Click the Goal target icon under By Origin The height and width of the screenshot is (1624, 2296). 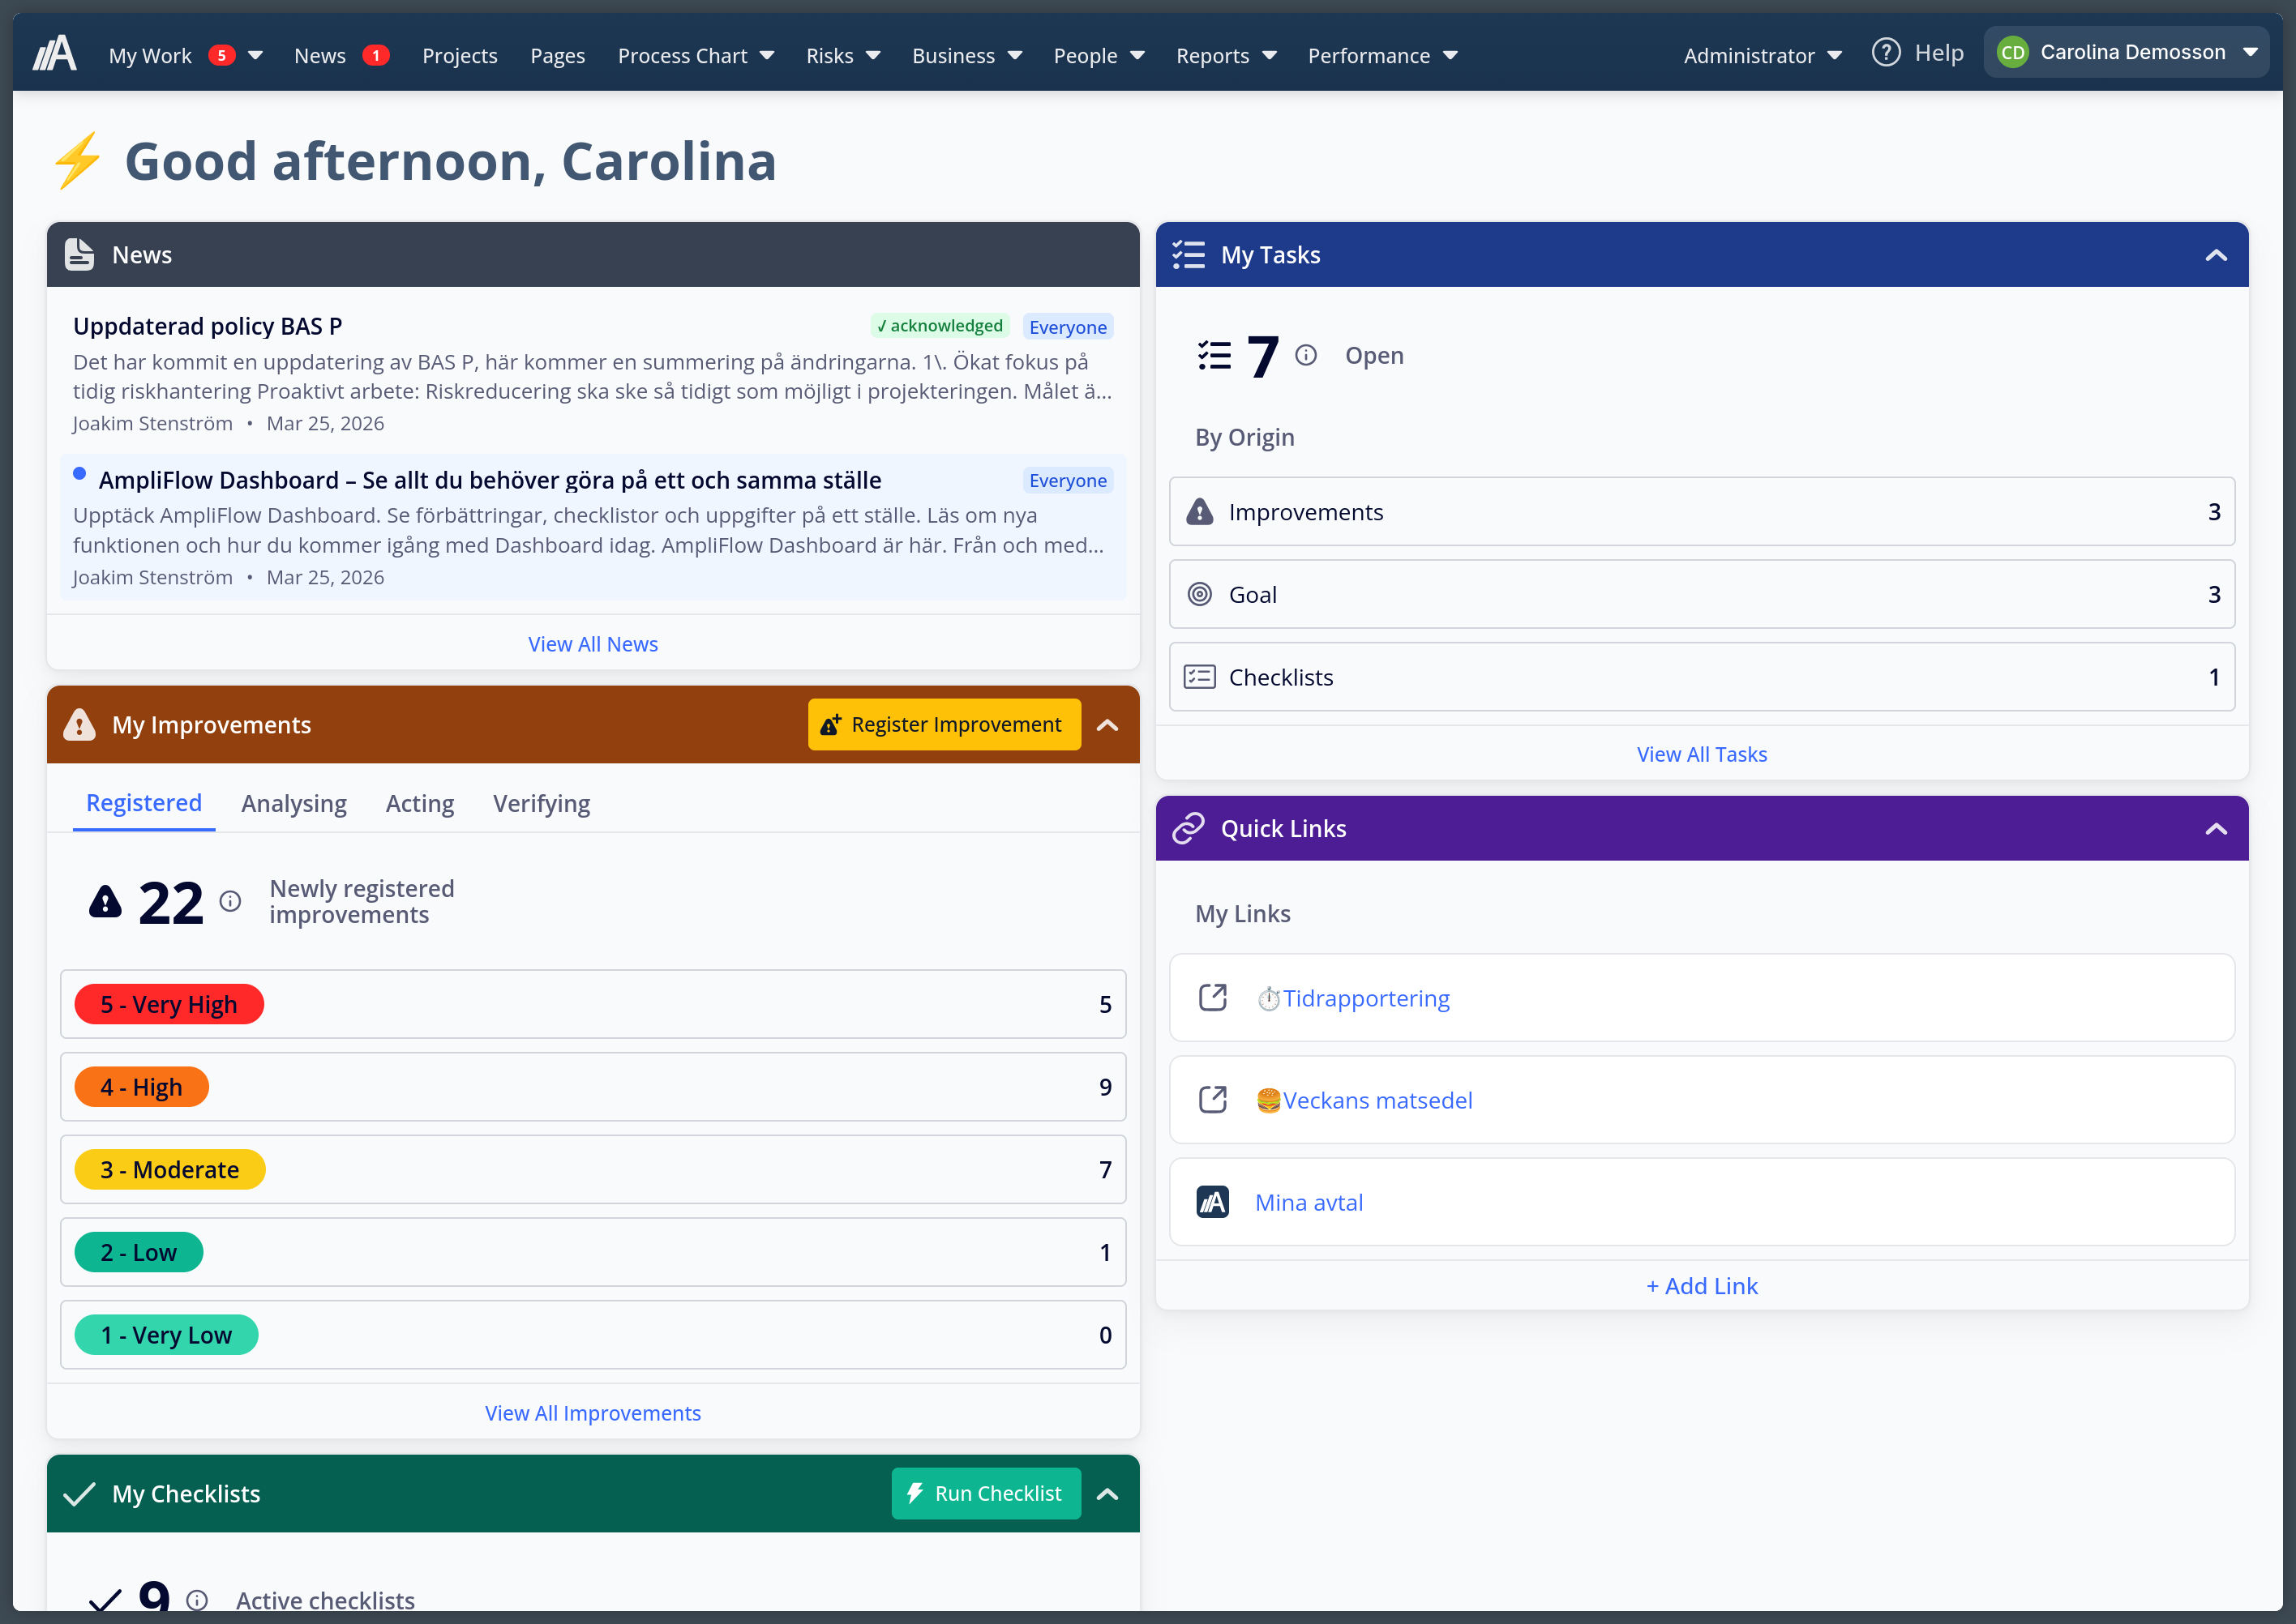tap(1200, 594)
